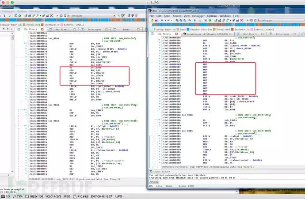
Task: Click the down-arrow search icon in right IDA toolbar
Action: 194,20
